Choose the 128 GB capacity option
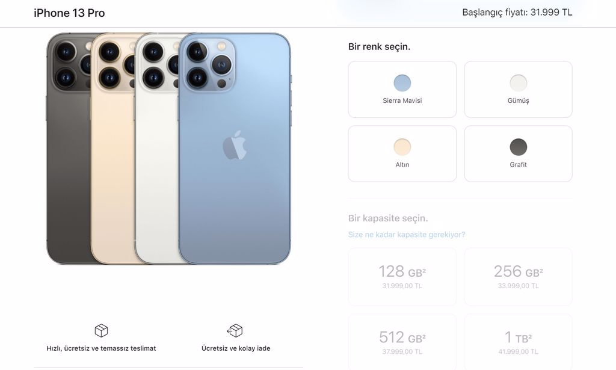Viewport: 616px width, 370px height. tap(402, 277)
